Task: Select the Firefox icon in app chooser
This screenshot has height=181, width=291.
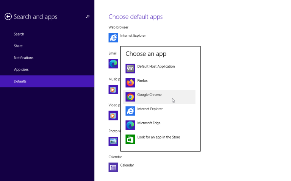Action: click(130, 83)
